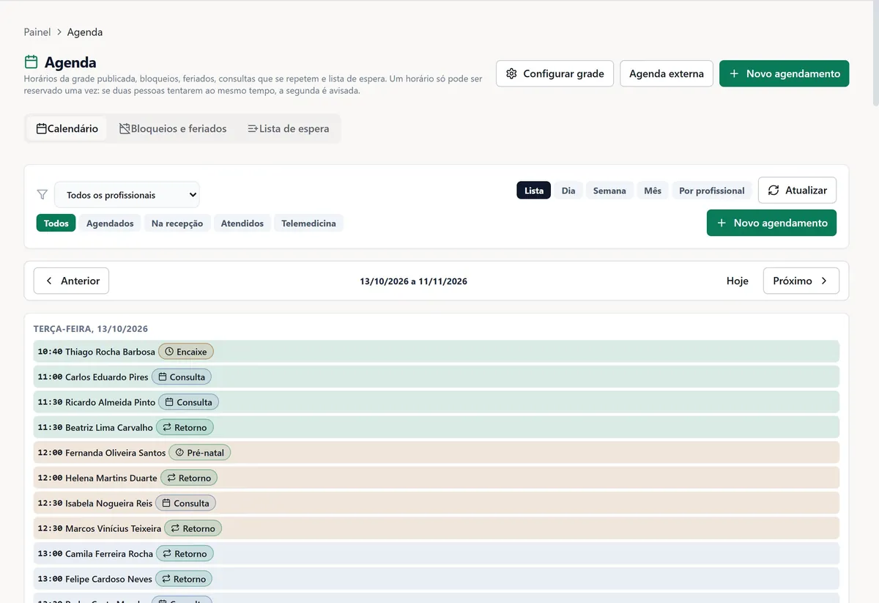Open the Agenda externa button
This screenshot has width=879, height=603.
click(x=667, y=73)
